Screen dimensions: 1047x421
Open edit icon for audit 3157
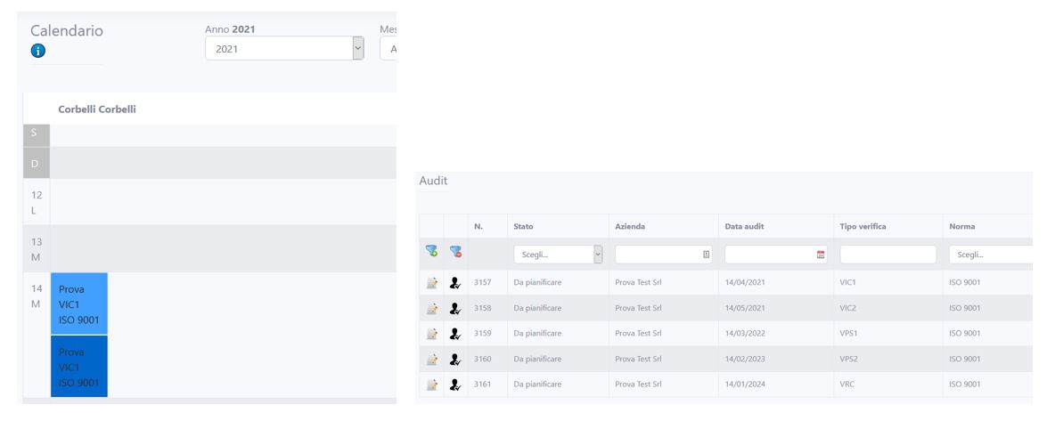[432, 283]
